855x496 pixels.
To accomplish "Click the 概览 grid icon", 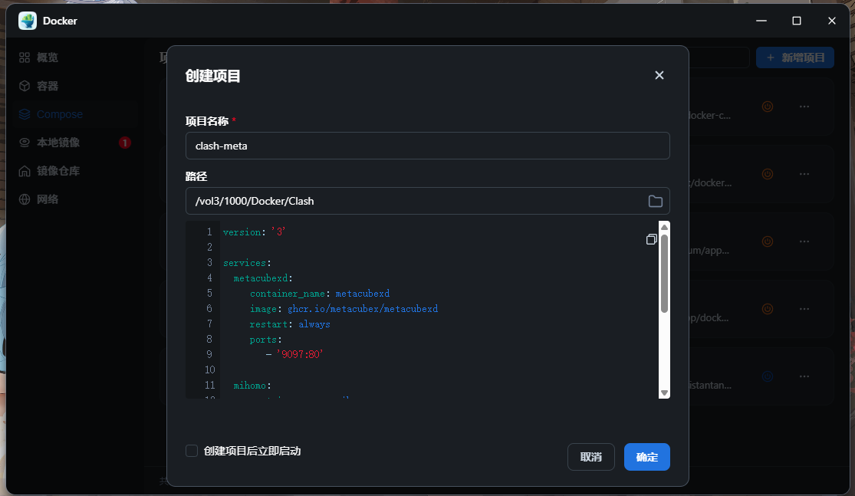I will click(x=25, y=57).
